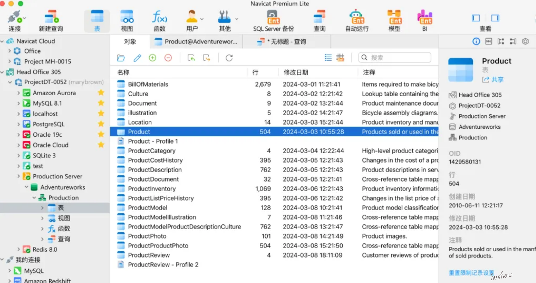The height and width of the screenshot is (283, 536).
Task: Click the 其他 (Others) toolbar icon
Action: [x=225, y=21]
